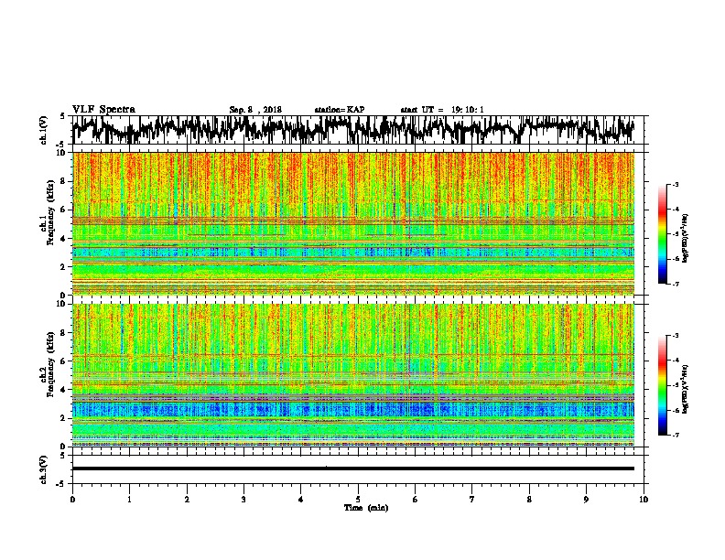725x560 pixels.
Task: Click inside the ch.2 spectrogram plot
Action: [353, 375]
